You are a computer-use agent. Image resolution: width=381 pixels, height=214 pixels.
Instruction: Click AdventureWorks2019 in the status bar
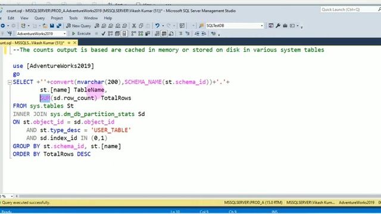coord(357,202)
